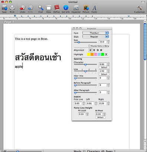This screenshot has width=147, height=152.
Task: Select justified alignment in Inspector
Action: (101, 50)
